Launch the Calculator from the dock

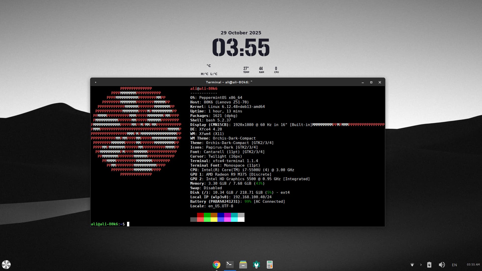(270, 264)
